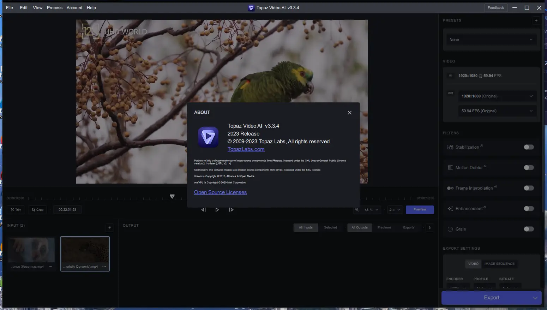Click the Enhancement sparkle icon
This screenshot has height=310, width=547.
450,209
